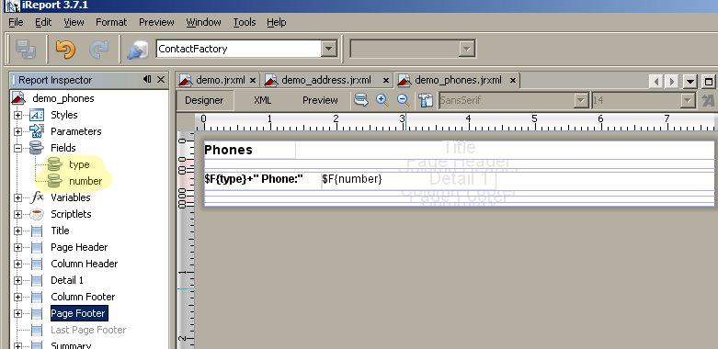Click the Zoom Out magnifier icon

[403, 100]
